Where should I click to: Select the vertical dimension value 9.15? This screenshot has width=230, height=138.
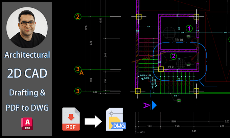86,28
